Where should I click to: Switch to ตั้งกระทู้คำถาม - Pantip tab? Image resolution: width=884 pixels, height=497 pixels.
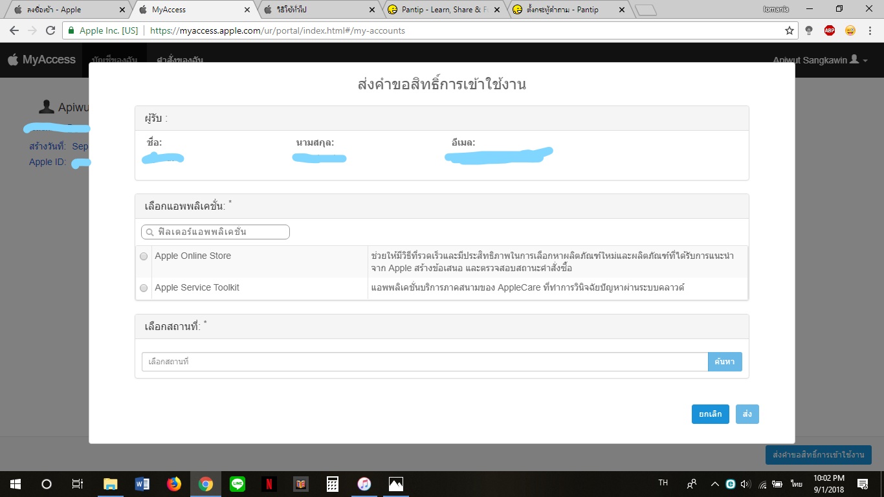[569, 10]
